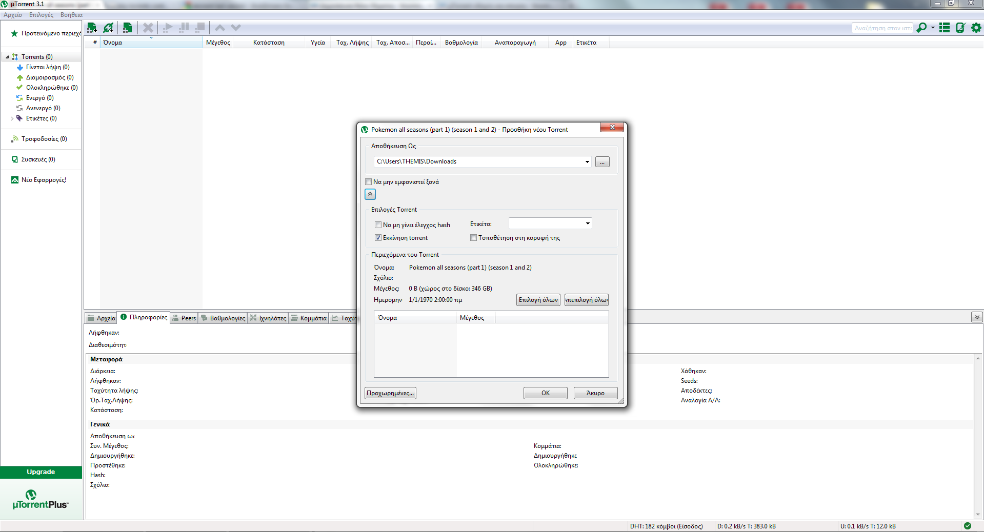This screenshot has height=532, width=984.
Task: Switch to the Πληροφορίες tab
Action: coord(144,318)
